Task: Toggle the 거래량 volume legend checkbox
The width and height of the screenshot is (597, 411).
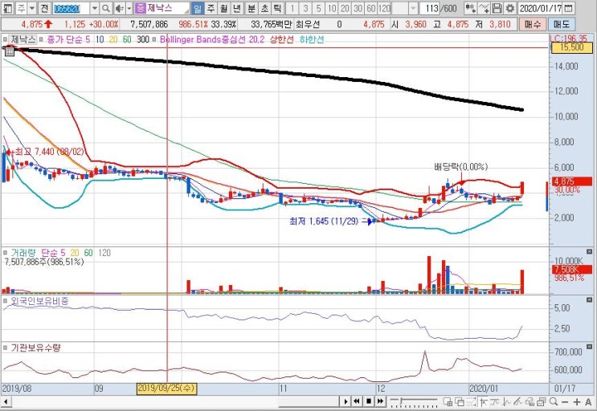Action: [6, 252]
